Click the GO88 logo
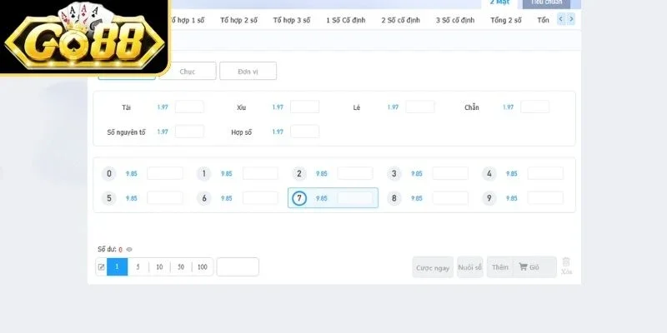Image resolution: width=667 pixels, height=333 pixels. pos(84,37)
